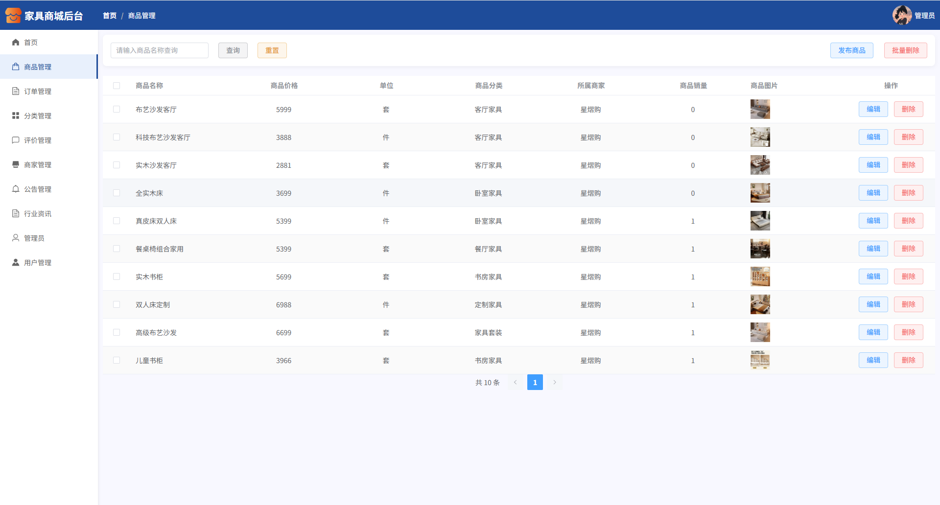Open 用户管理 from the sidebar menu
Screen dimensions: 940x505
(38, 263)
